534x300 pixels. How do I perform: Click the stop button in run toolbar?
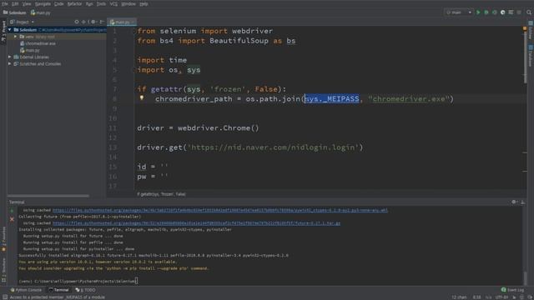519,12
